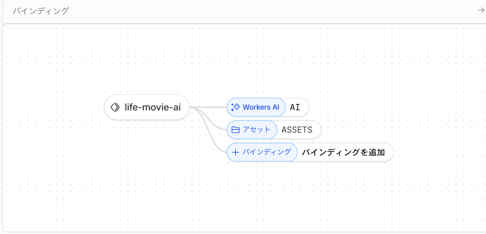The width and height of the screenshot is (486, 234).
Task: Click the code brackets icon on the life-movie-ai node
Action: coord(115,107)
